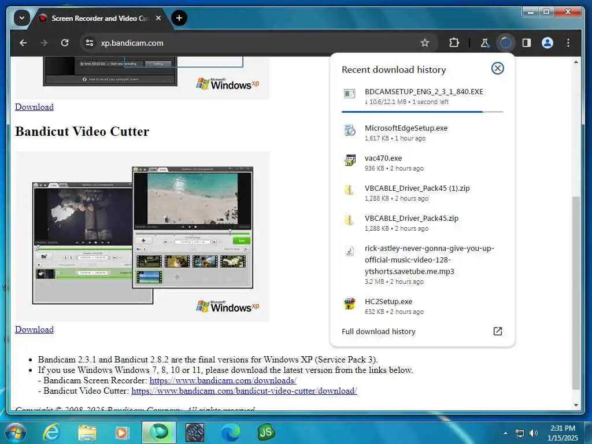The height and width of the screenshot is (444, 592).
Task: Click the Download link above Bandicut Video Cutter
Action: pyautogui.click(x=34, y=107)
